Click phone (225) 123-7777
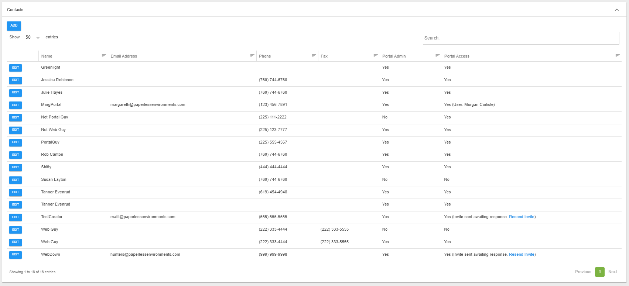The width and height of the screenshot is (629, 286). (x=273, y=130)
